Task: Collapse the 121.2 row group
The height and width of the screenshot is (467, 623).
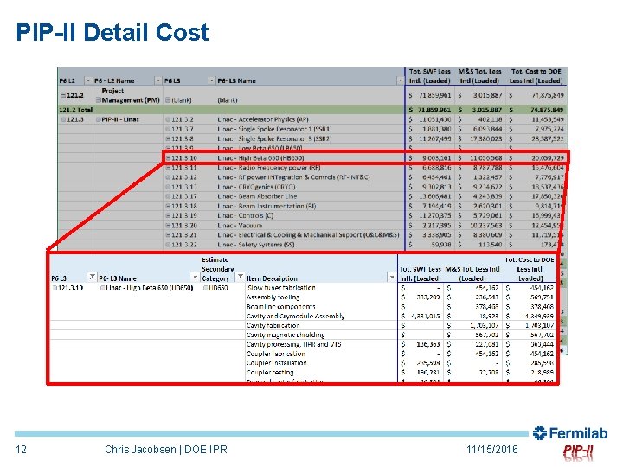Action: pyautogui.click(x=63, y=95)
